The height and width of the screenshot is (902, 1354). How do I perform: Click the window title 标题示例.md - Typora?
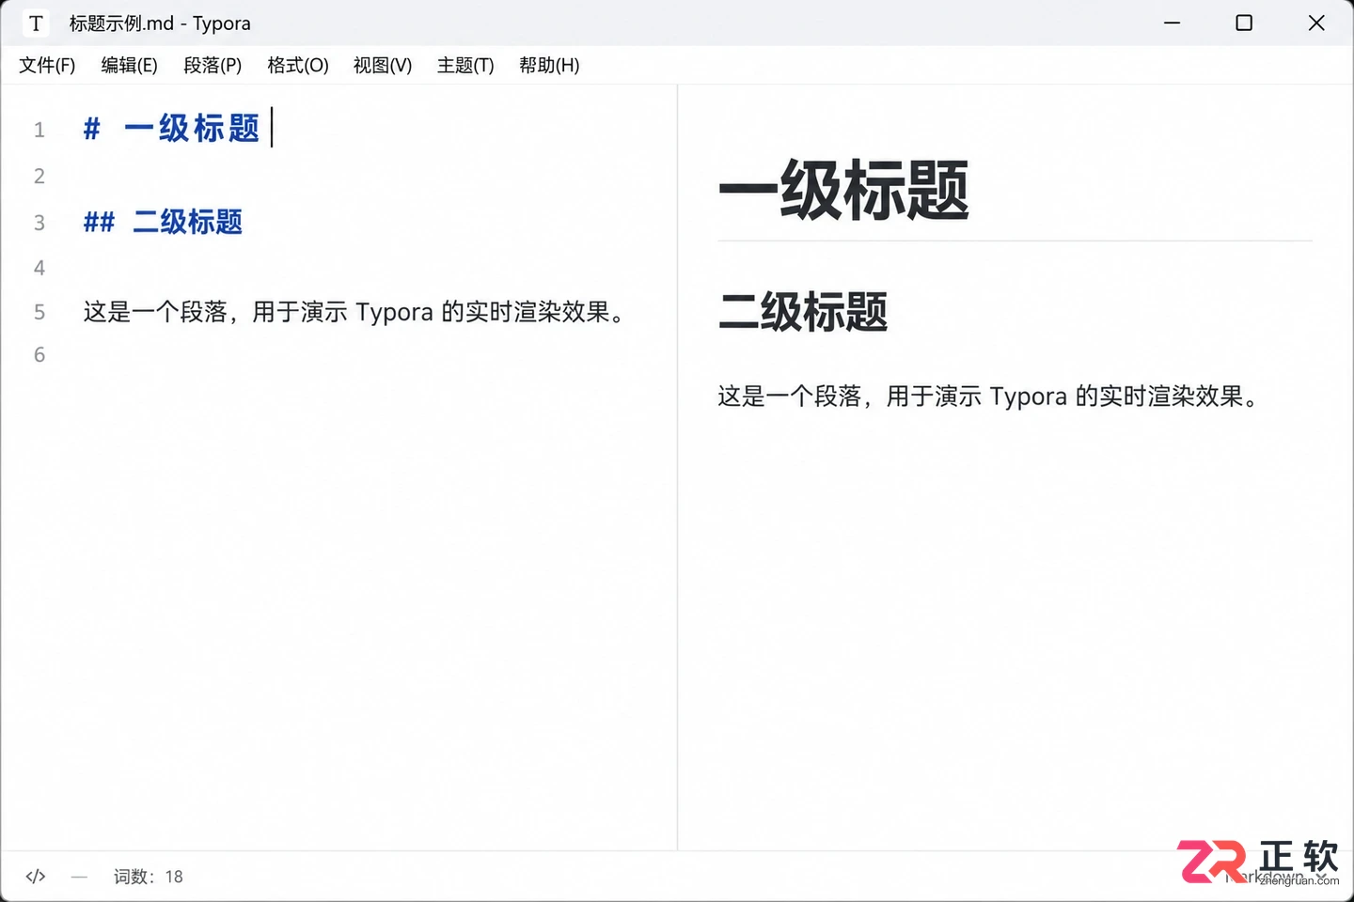click(160, 23)
